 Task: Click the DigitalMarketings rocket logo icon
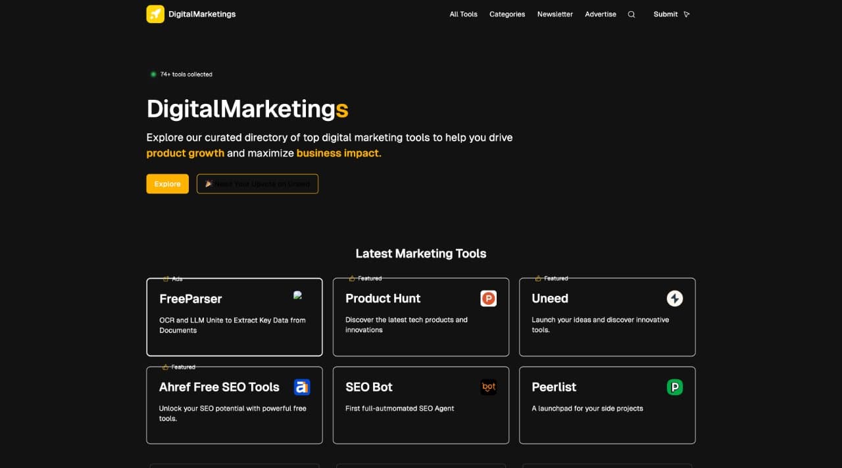click(x=155, y=14)
